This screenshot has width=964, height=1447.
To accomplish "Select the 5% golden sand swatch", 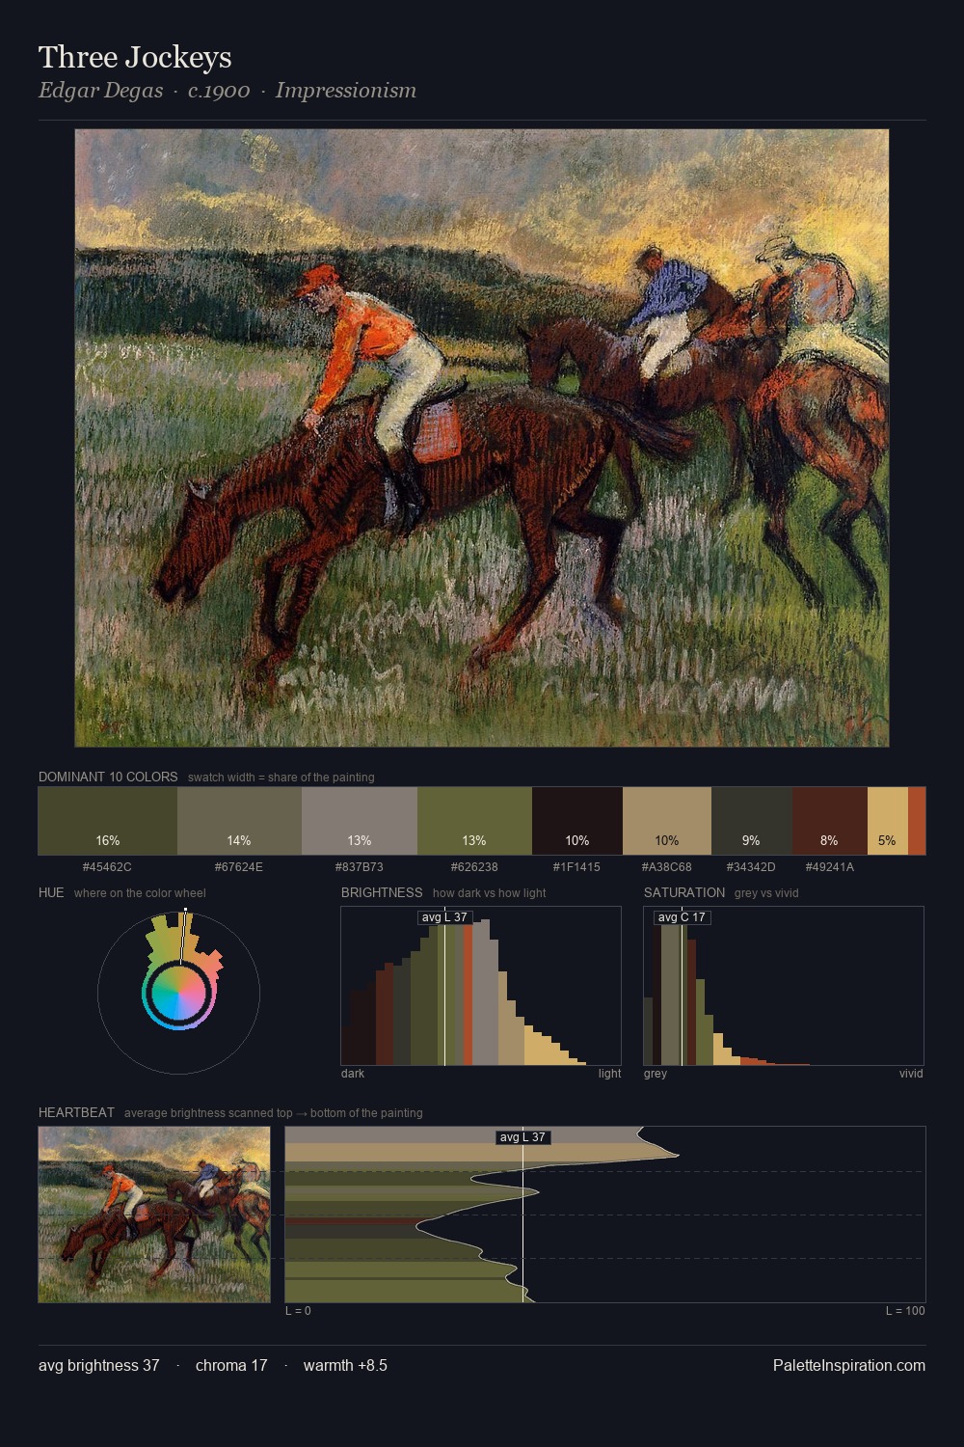I will (x=888, y=821).
